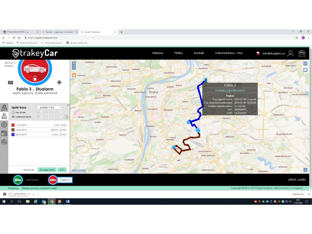Toggle fullscreen map view
The image size is (312, 234).
(305, 63)
